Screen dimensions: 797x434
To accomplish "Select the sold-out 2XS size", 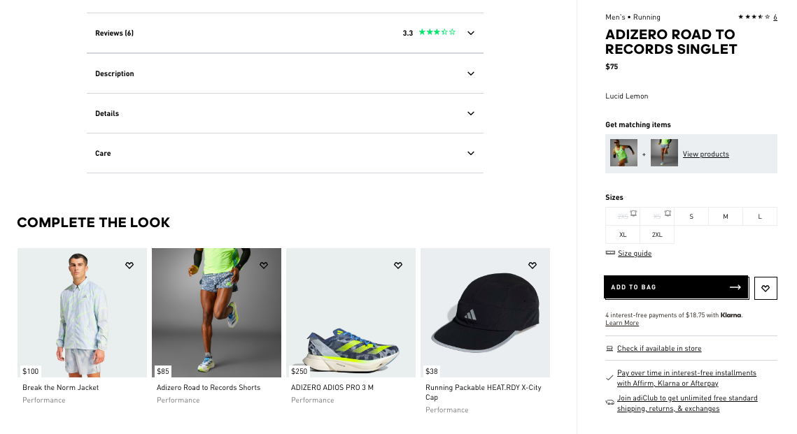I will point(623,216).
